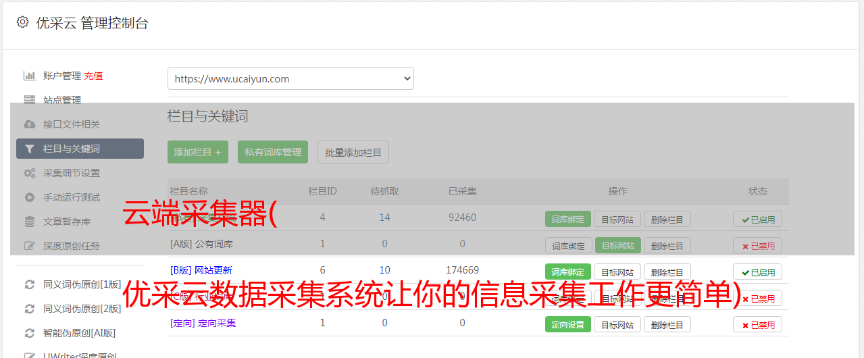Click the 批量添加栏目 button
The image size is (864, 358).
[353, 152]
